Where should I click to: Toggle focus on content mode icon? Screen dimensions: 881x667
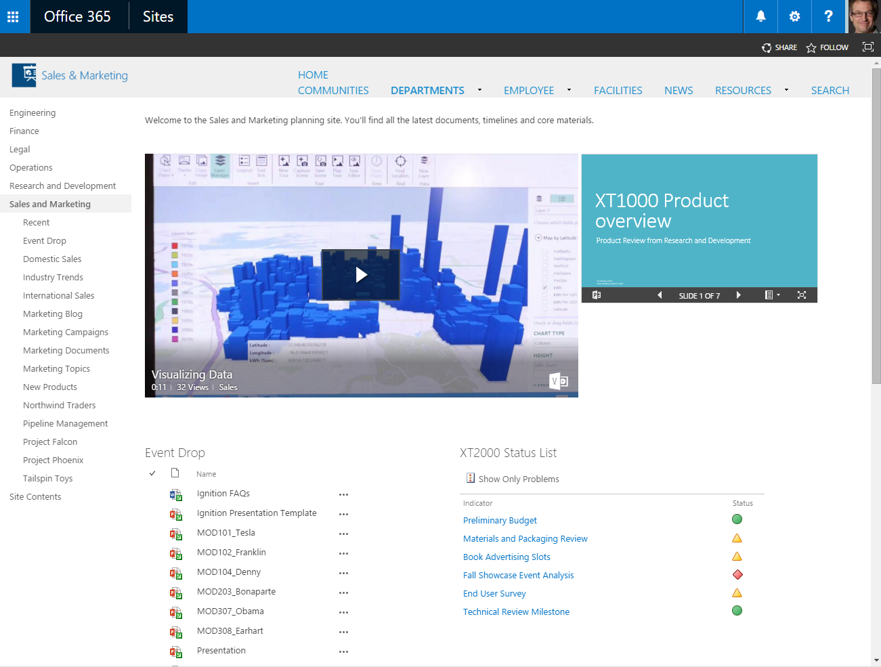(867, 47)
